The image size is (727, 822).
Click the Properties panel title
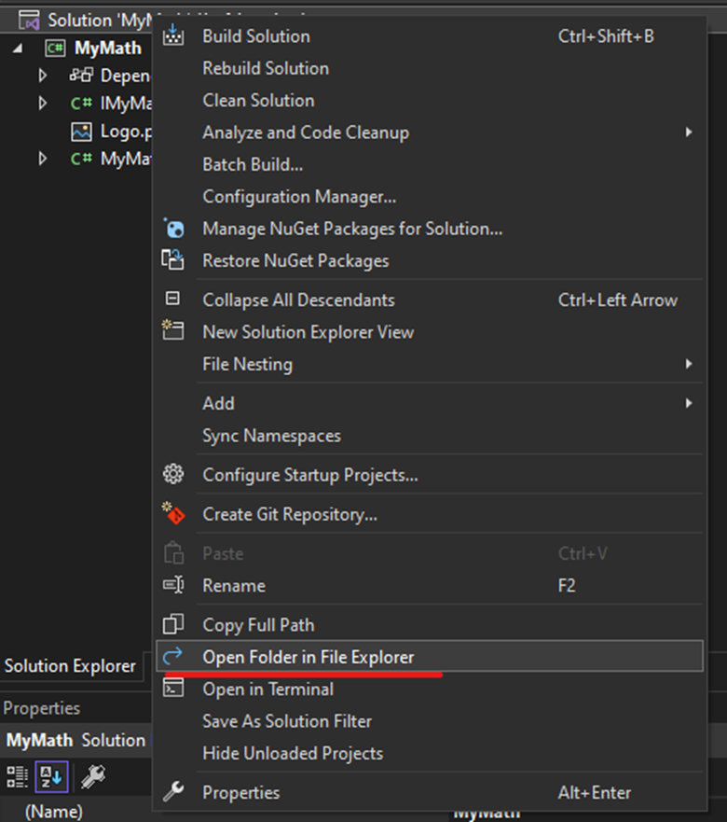pos(42,708)
